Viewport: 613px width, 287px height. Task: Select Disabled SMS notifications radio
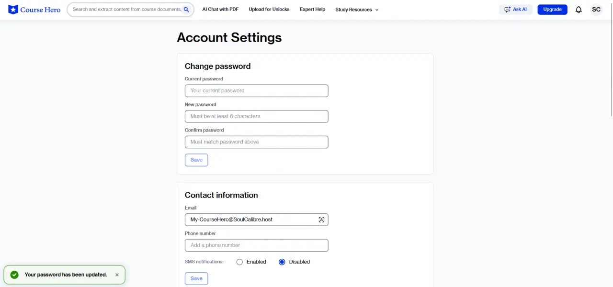282,262
